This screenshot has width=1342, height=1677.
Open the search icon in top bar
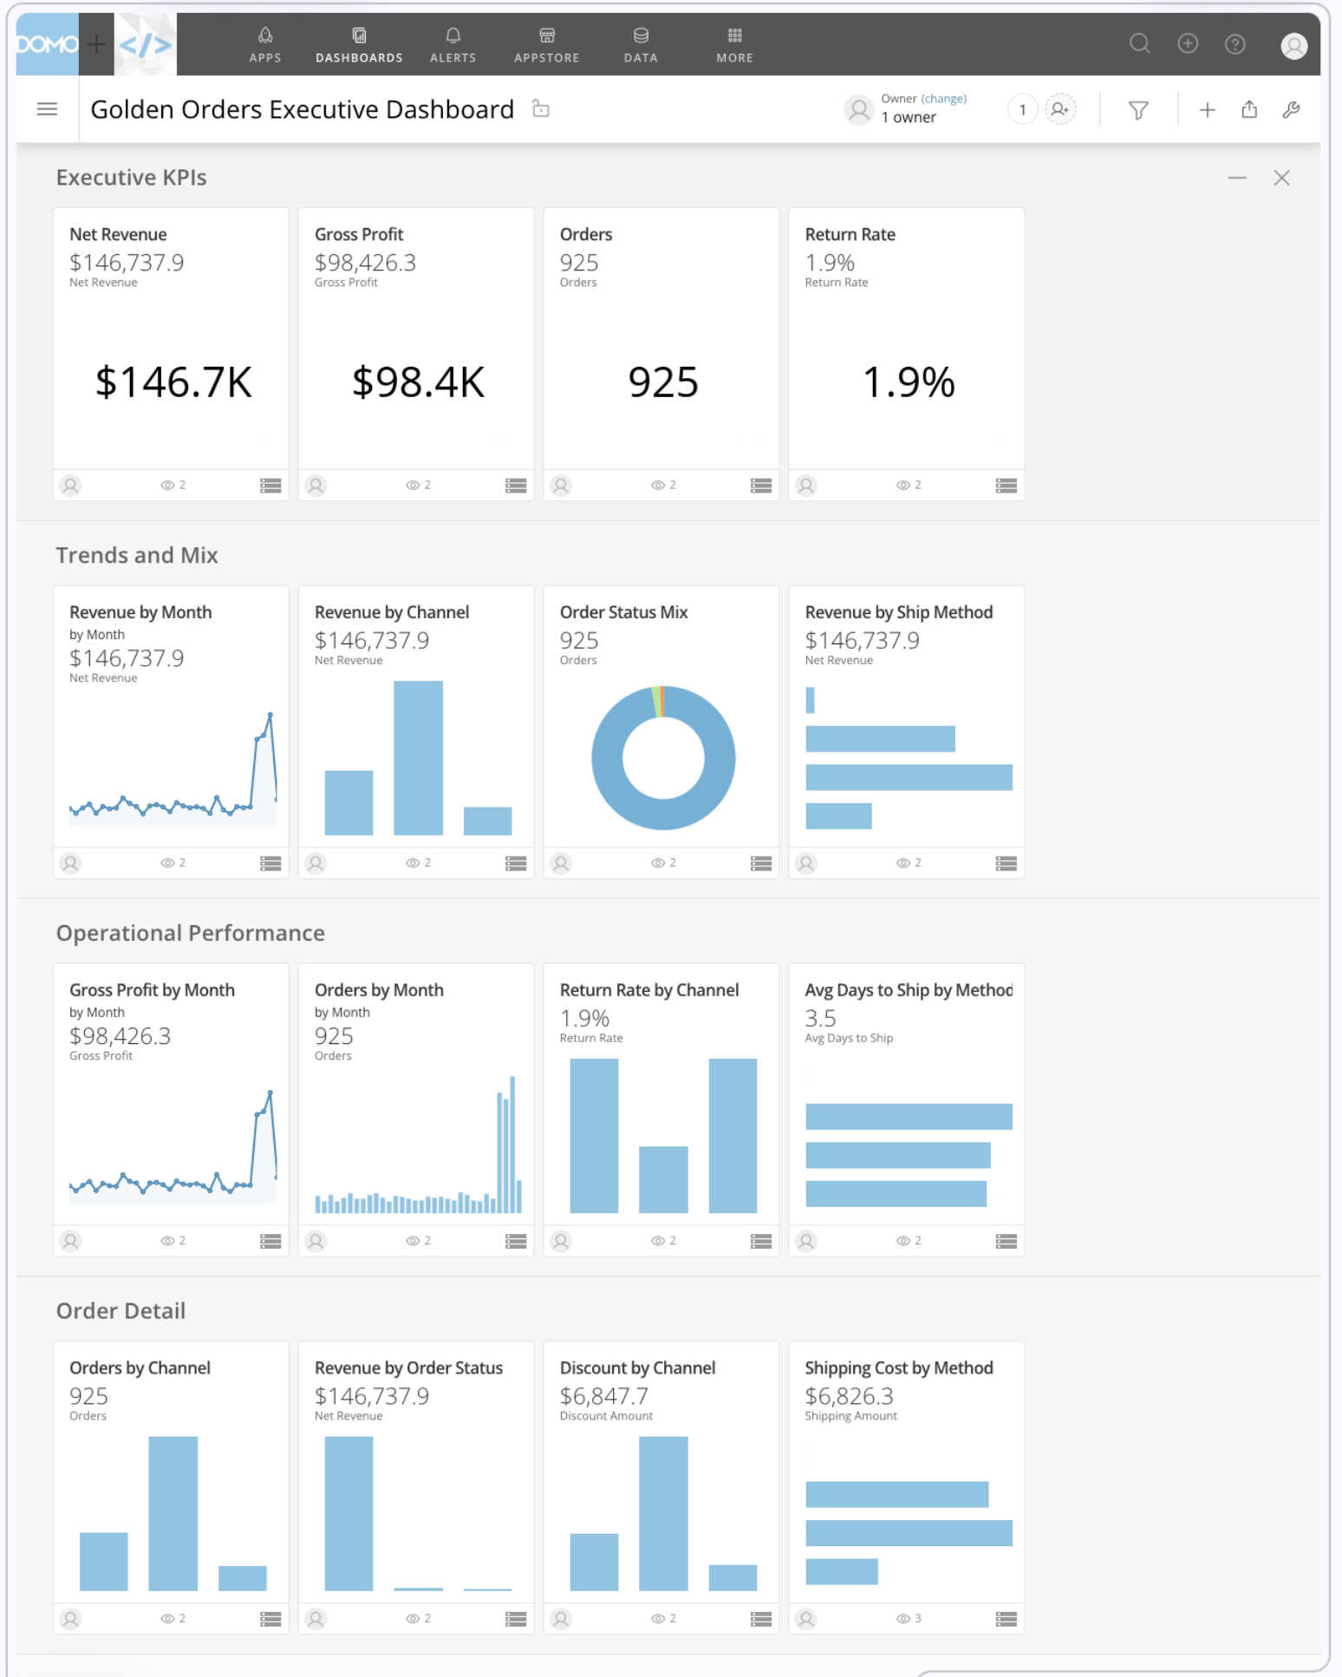pos(1139,43)
